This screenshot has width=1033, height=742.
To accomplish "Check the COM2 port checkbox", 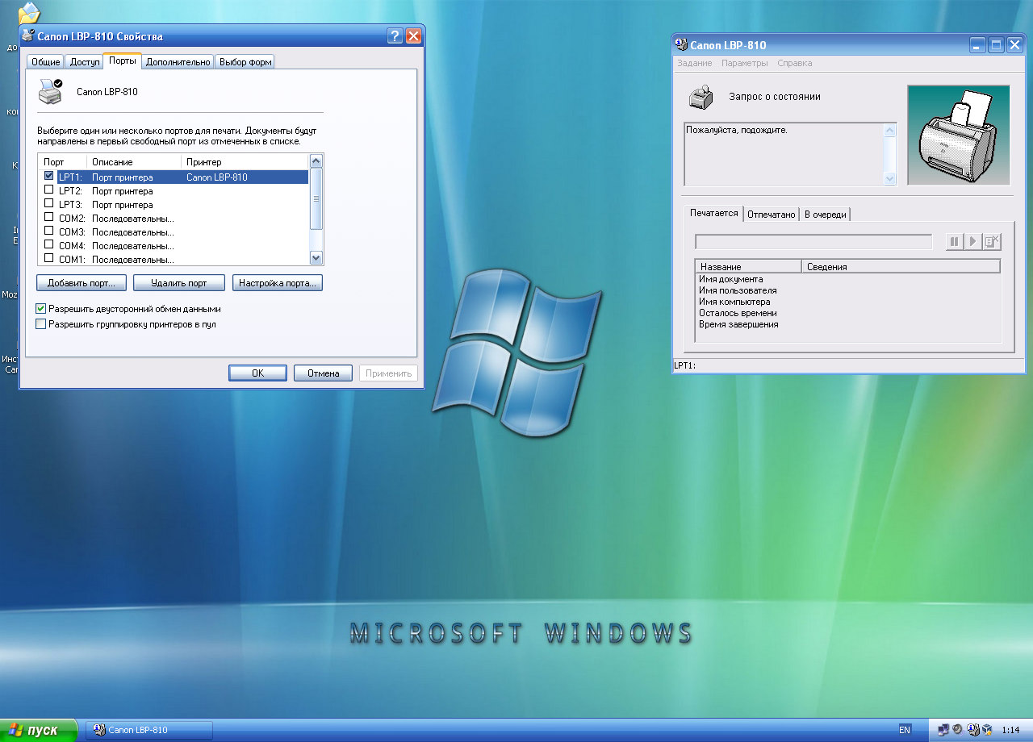I will click(x=49, y=218).
